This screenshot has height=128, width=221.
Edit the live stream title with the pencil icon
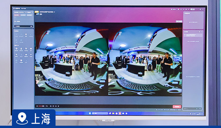click(55, 12)
